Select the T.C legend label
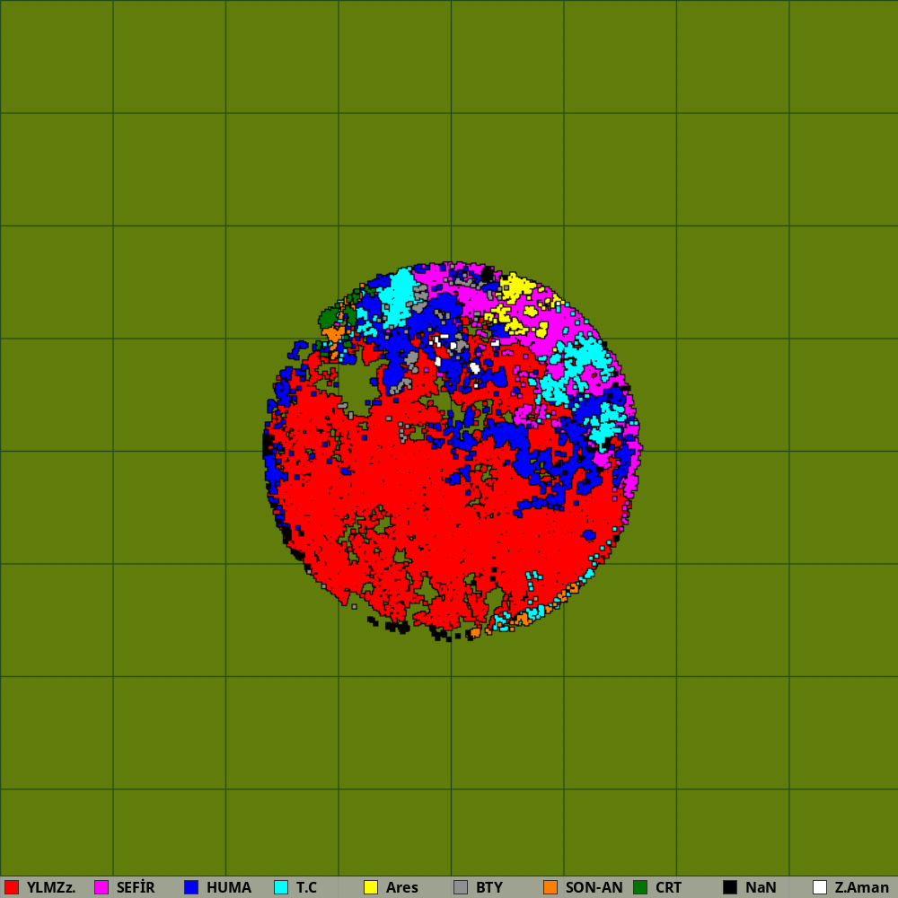Image resolution: width=898 pixels, height=898 pixels. pyautogui.click(x=306, y=888)
